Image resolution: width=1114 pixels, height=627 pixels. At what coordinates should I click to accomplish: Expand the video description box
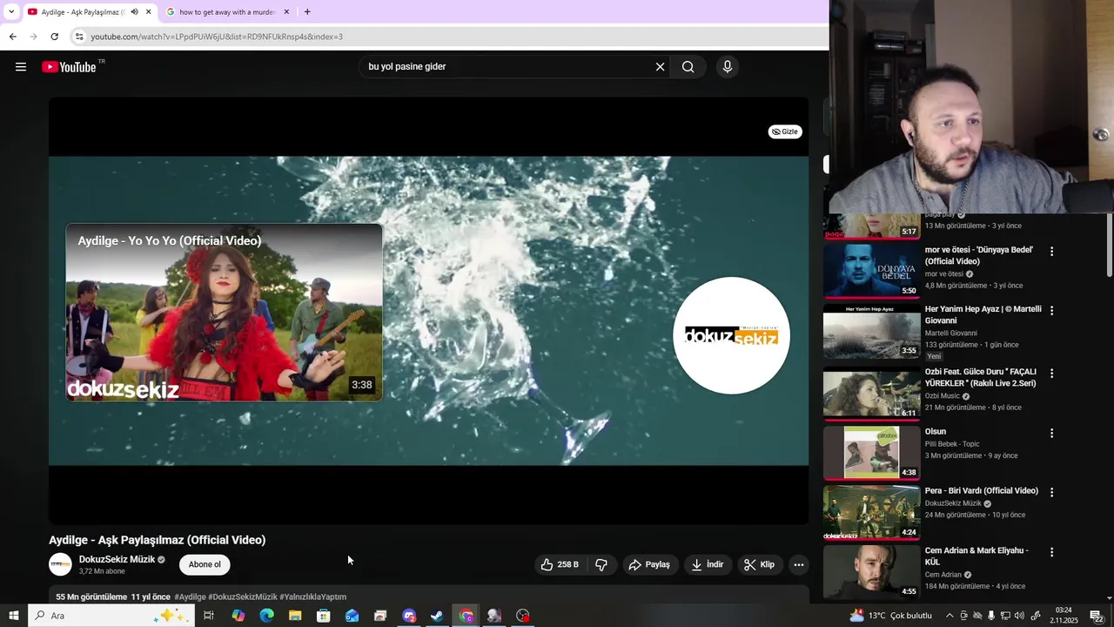[429, 597]
